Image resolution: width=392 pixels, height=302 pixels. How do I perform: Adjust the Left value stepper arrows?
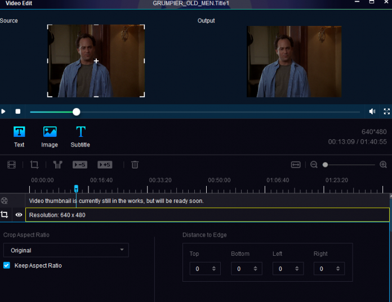(297, 269)
